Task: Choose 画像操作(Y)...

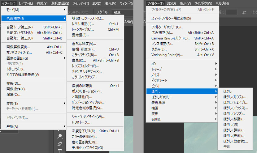Action: point(34,89)
